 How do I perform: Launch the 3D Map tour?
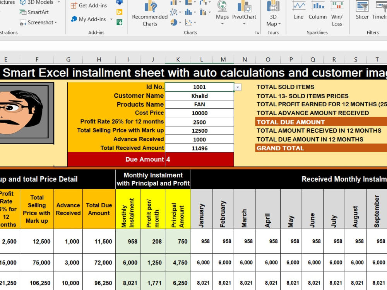click(x=273, y=14)
